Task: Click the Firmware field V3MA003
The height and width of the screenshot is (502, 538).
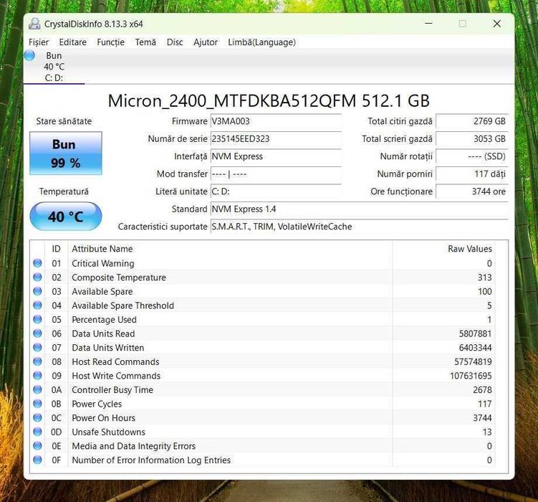Action: [x=276, y=121]
